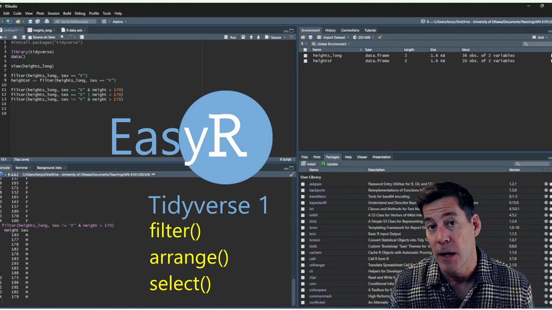Viewport: 552px width, 310px height.
Task: Open the Addins dropdown
Action: point(119,22)
